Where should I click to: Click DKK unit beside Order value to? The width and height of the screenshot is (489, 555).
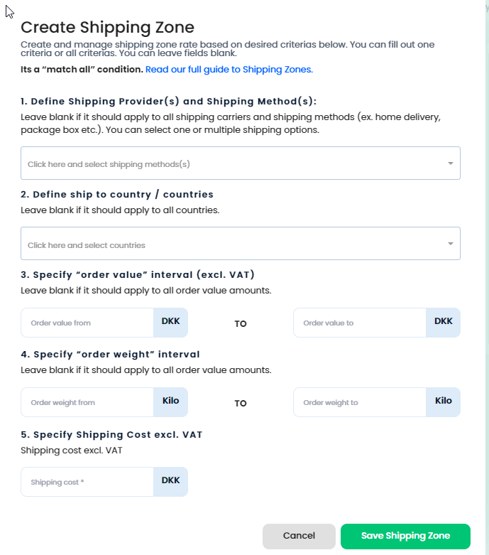[x=444, y=322]
